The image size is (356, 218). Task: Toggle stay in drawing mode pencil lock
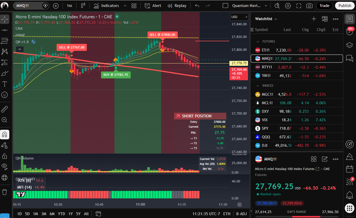[x=5, y=145]
